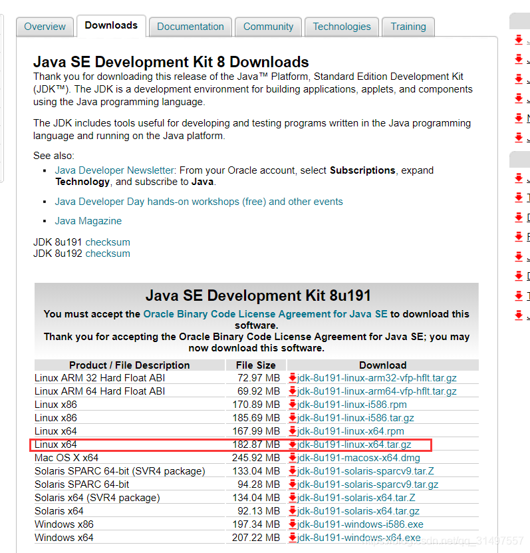Download jdk-8u191-windows-x64.exe
Viewport: 530px width, 553px height.
click(358, 538)
